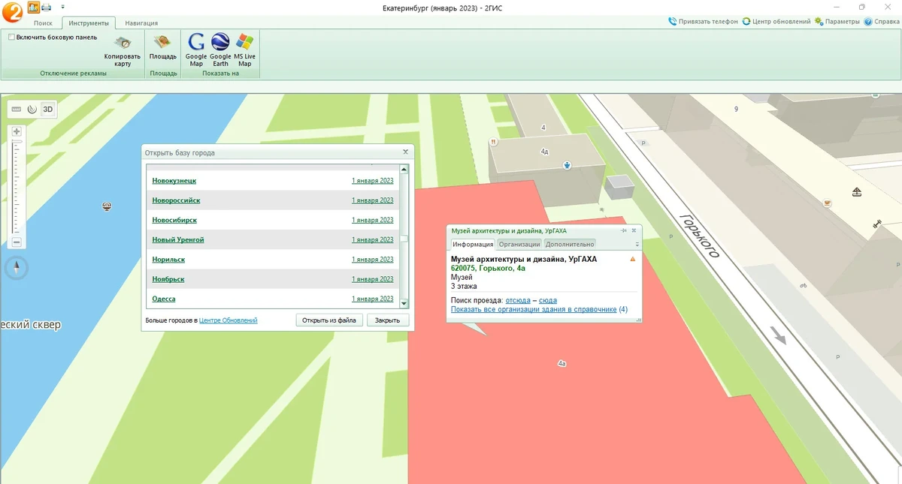
Task: Click the map marker icon in the river
Action: pyautogui.click(x=107, y=206)
